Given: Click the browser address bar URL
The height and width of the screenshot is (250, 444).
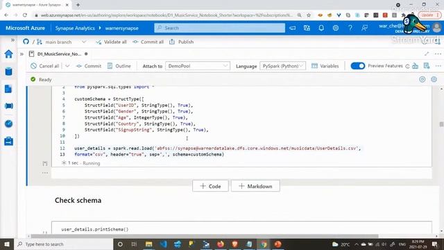Looking at the screenshot, I should 166,15.
